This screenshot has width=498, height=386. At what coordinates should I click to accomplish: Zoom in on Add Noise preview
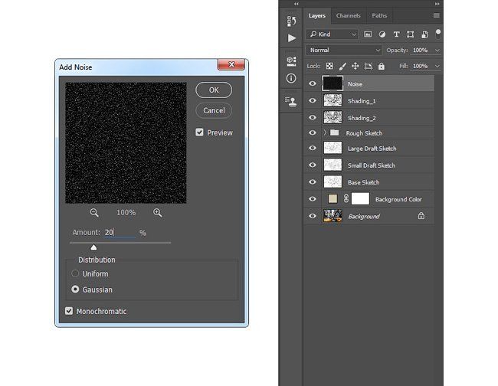point(158,213)
